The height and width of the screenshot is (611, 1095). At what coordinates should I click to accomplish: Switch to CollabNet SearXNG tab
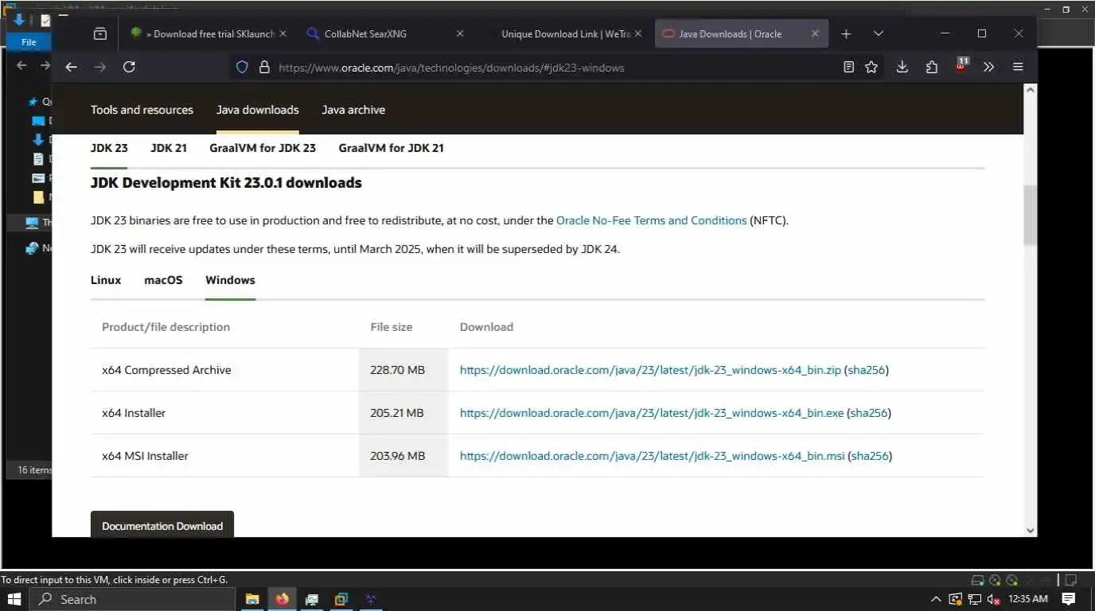386,34
